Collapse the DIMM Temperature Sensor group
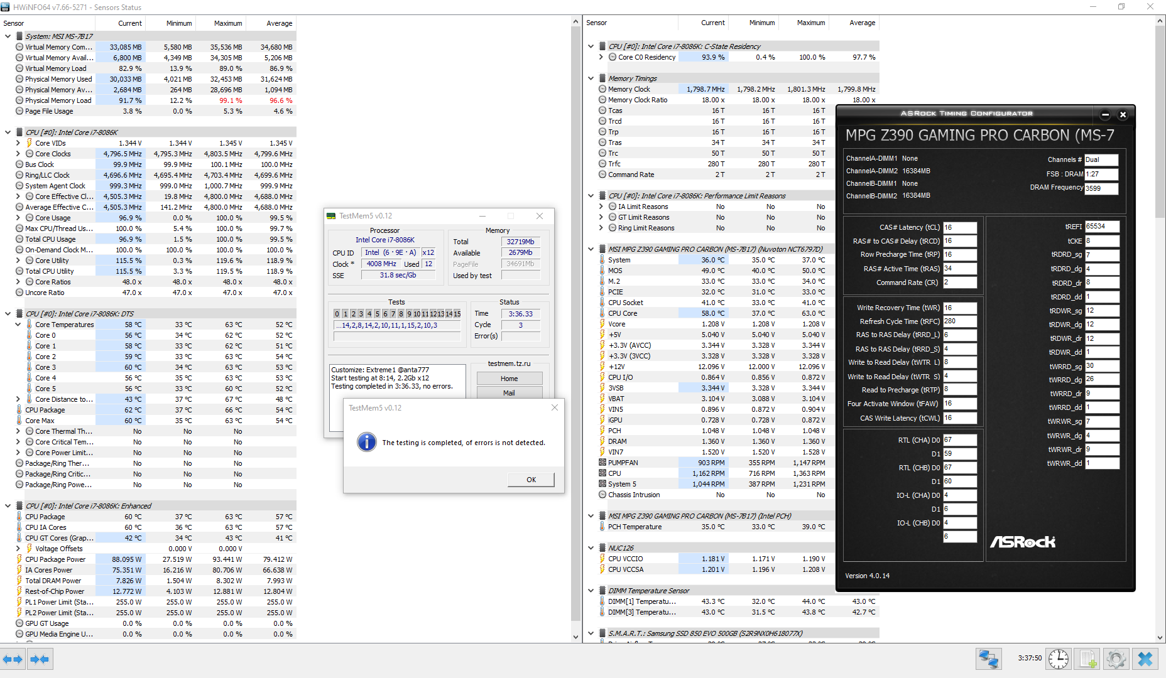This screenshot has height=678, width=1166. coord(591,591)
